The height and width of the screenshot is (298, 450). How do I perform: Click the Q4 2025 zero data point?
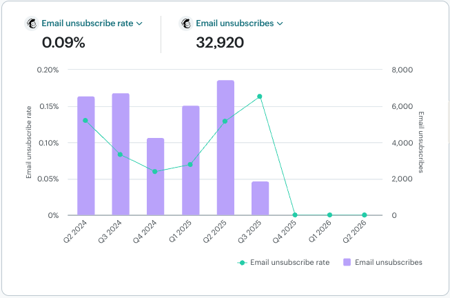295,215
